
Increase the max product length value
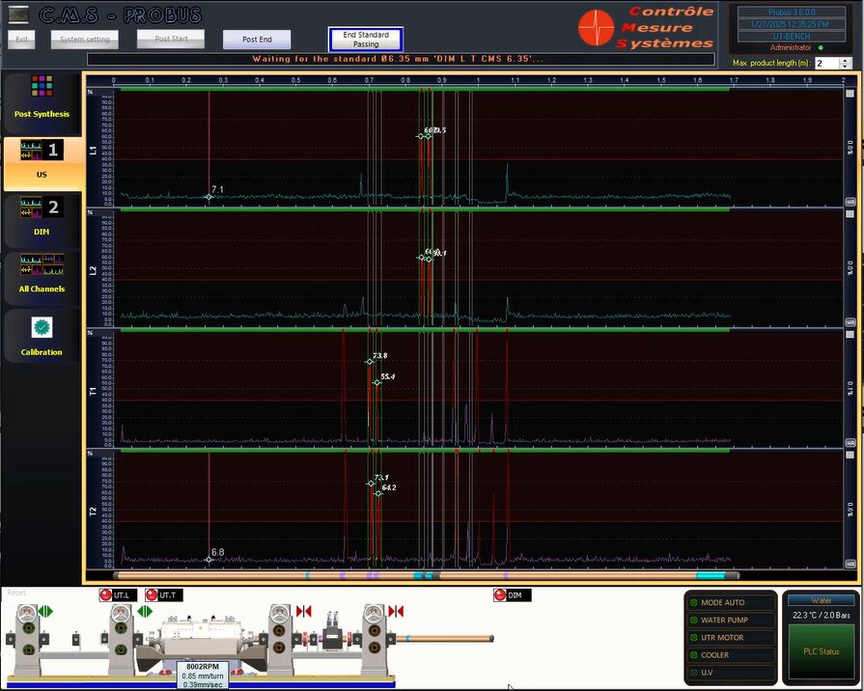[846, 59]
